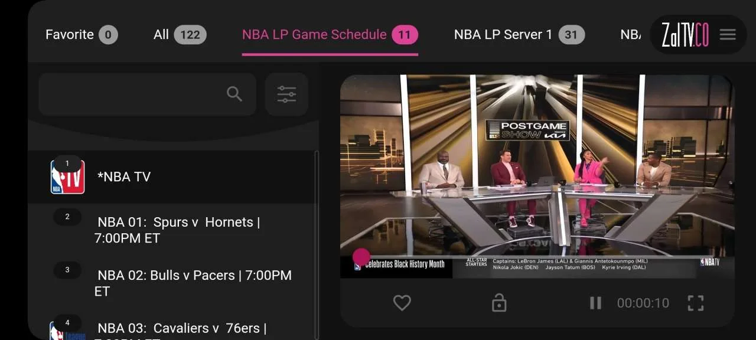Select NBA 01: Spurs v Hornets
This screenshot has height=340, width=756.
172,230
